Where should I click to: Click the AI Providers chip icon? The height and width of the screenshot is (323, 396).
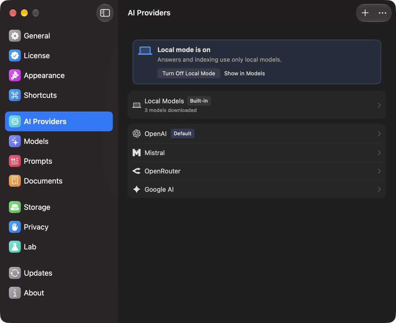tap(15, 122)
